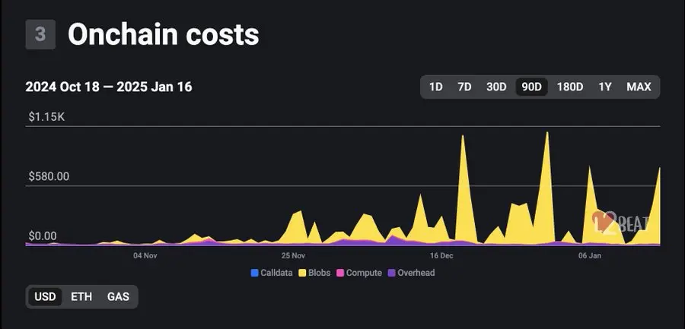Select the active 90D range button

tap(531, 87)
